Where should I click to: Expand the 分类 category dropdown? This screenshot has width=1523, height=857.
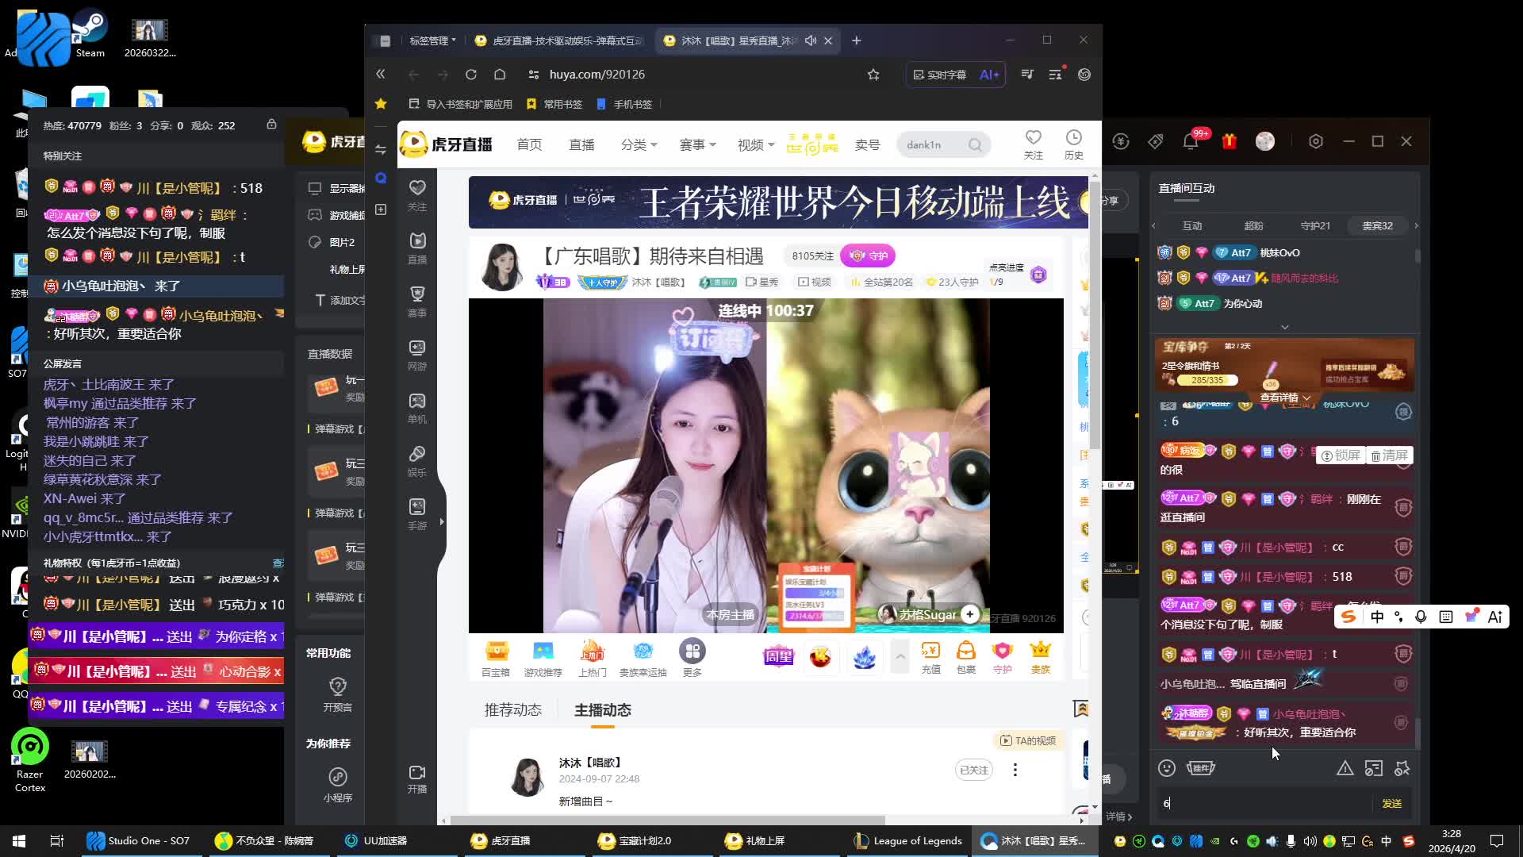(x=639, y=144)
